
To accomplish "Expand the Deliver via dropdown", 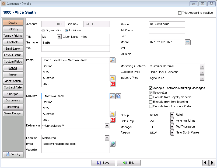I will [107, 126].
